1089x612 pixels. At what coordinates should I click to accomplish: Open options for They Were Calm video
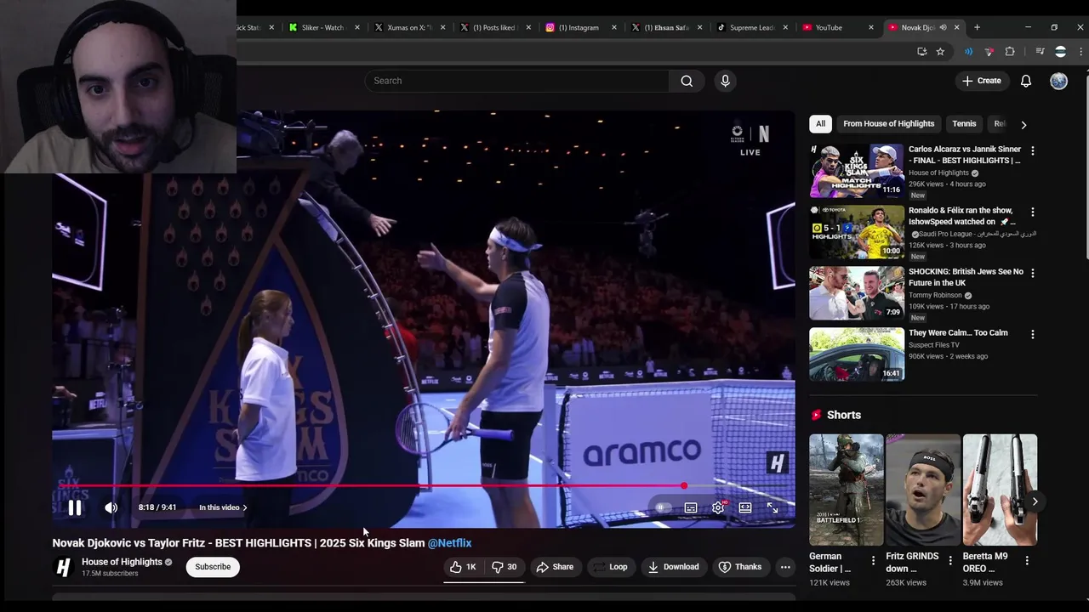point(1033,334)
